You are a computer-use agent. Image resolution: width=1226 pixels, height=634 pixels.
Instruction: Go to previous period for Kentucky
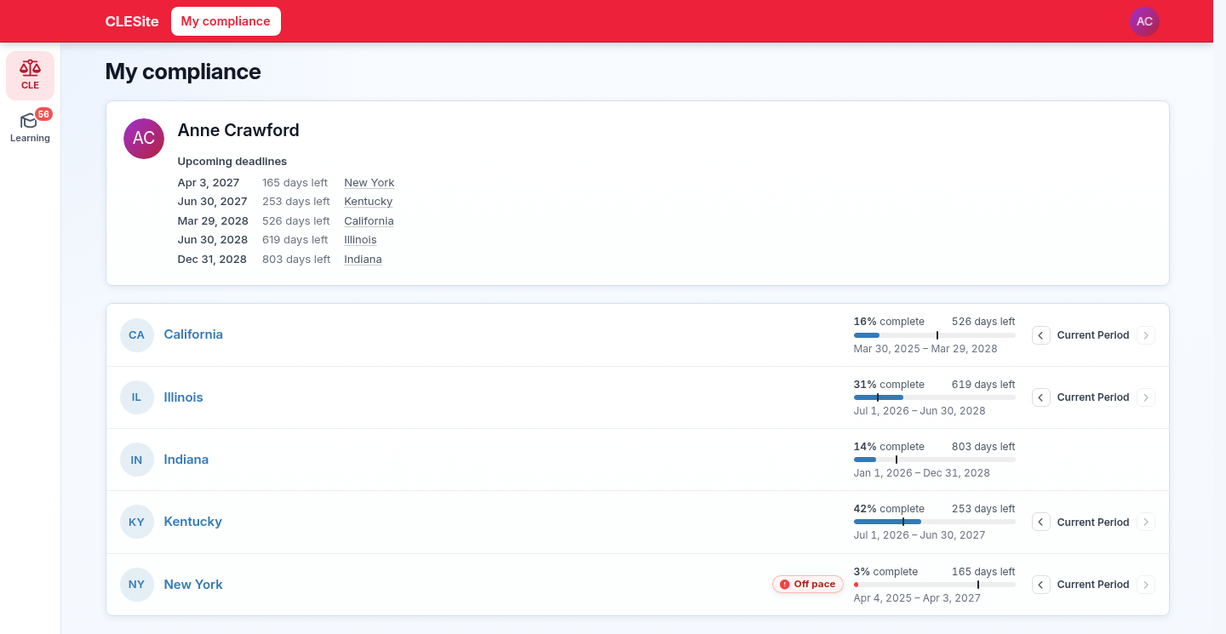point(1040,522)
